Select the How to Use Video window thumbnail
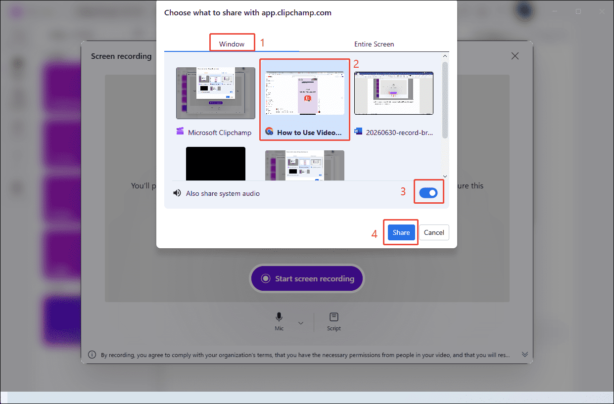 pyautogui.click(x=305, y=93)
